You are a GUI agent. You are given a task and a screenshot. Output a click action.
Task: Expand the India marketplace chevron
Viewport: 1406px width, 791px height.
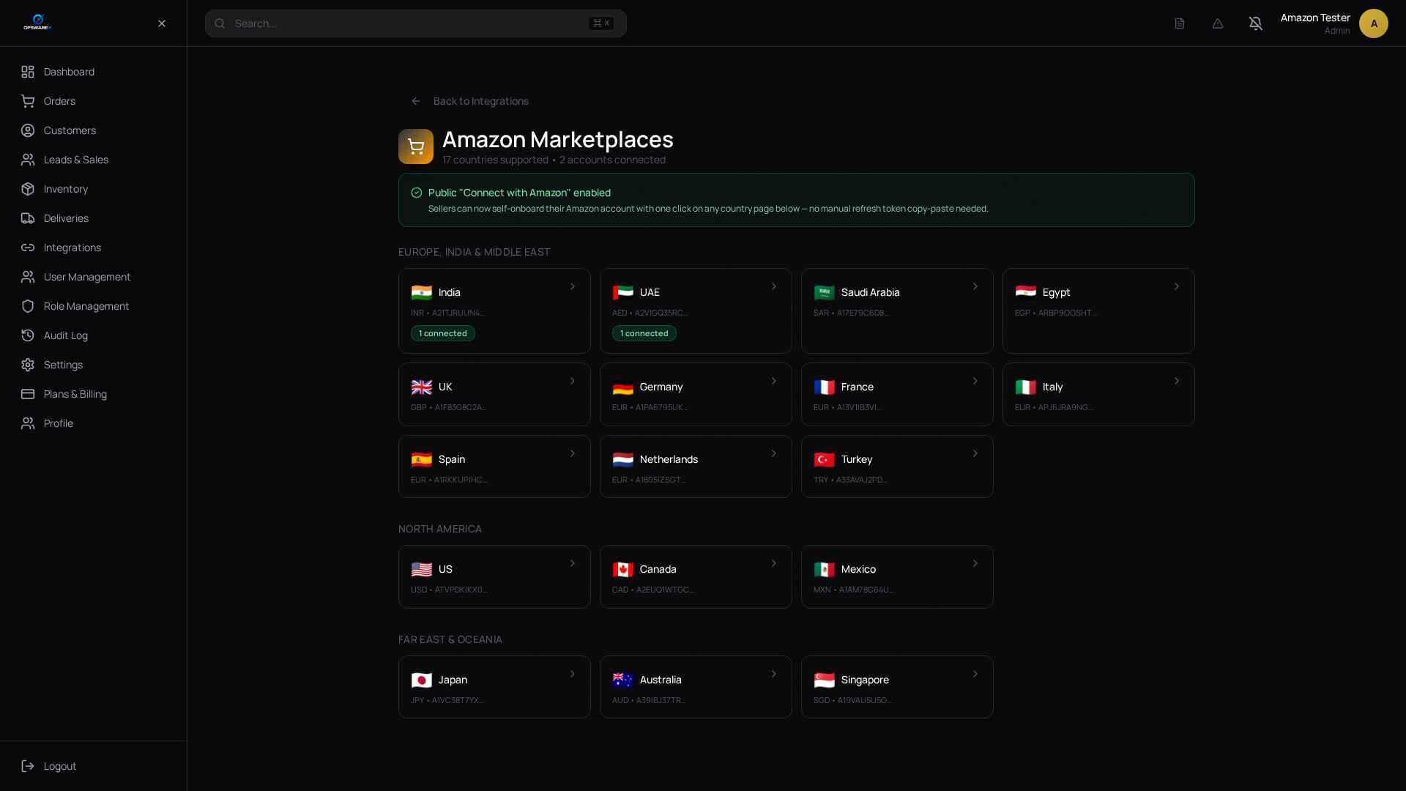pyautogui.click(x=573, y=286)
